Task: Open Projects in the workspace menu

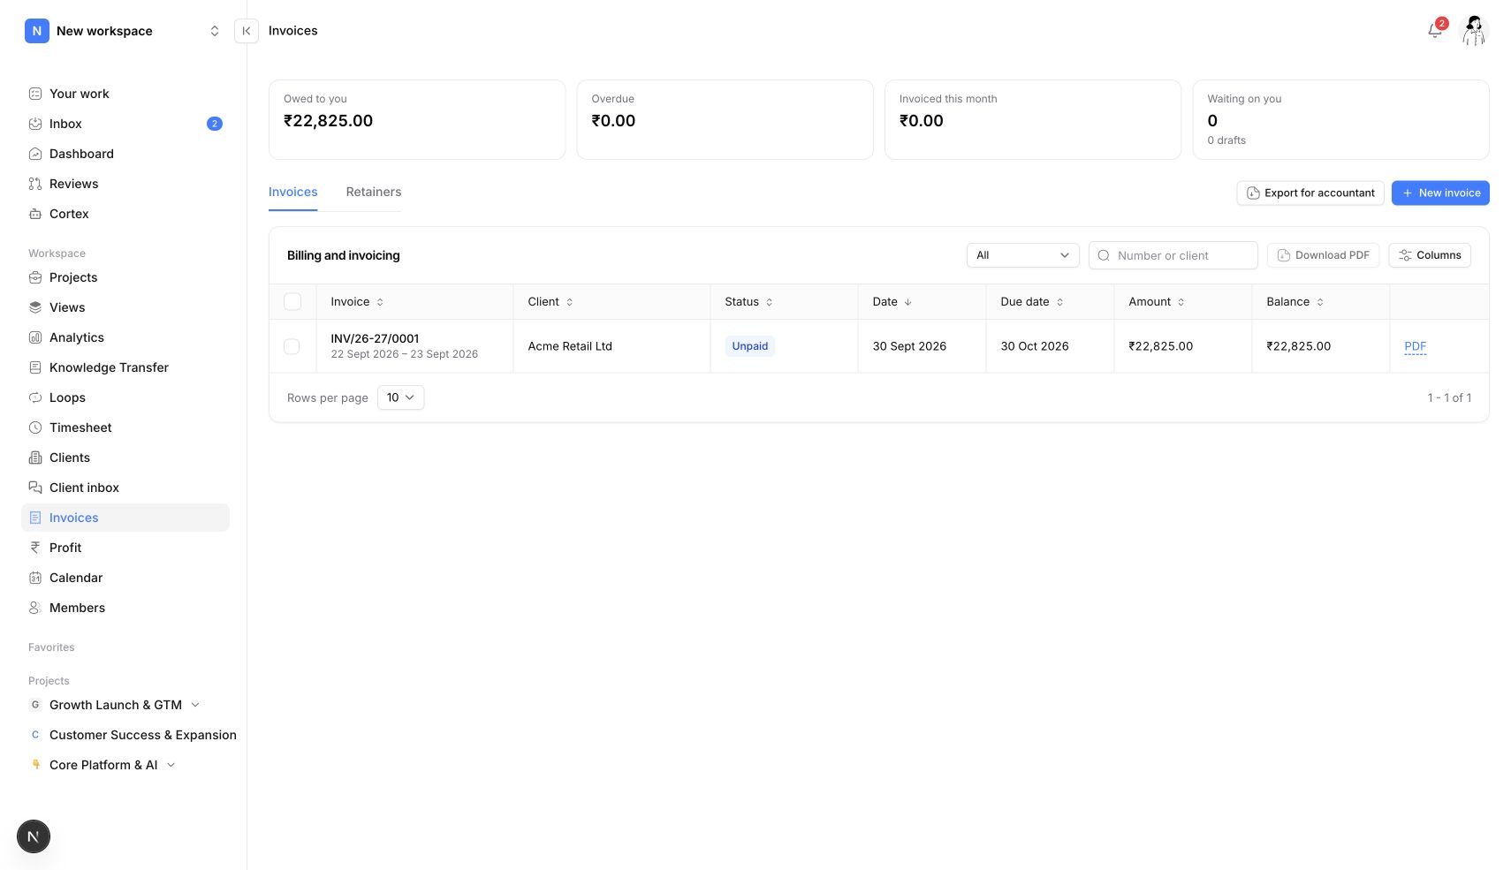Action: pos(125,277)
